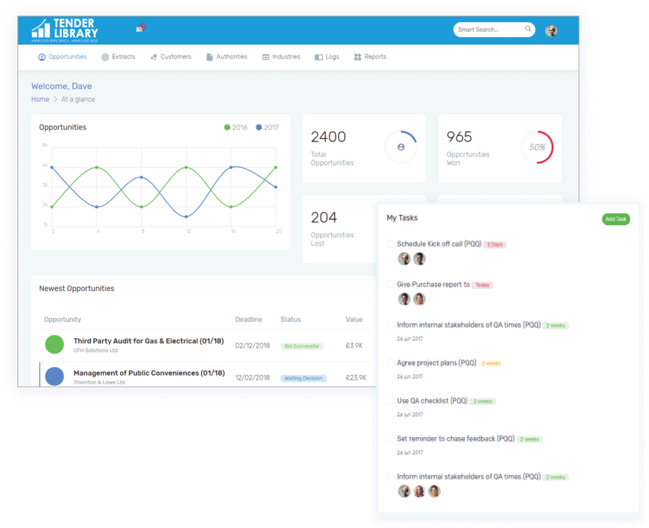649x528 pixels.
Task: Check the Schedule Kick off call task
Action: pyautogui.click(x=390, y=244)
